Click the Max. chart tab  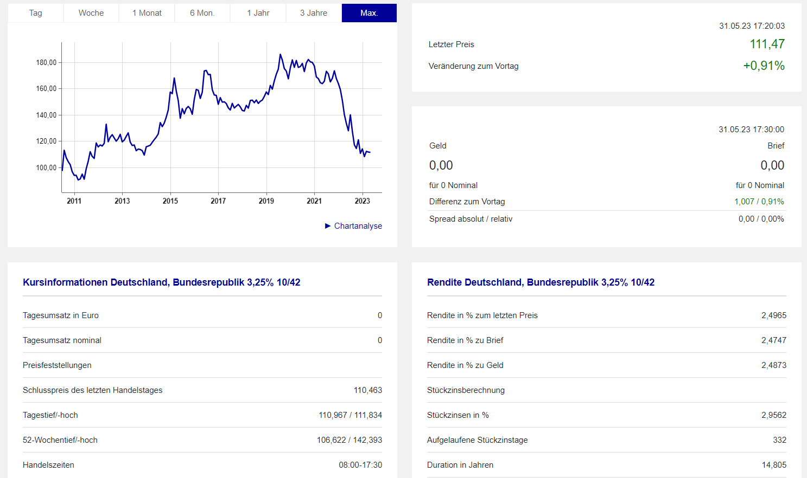(369, 13)
